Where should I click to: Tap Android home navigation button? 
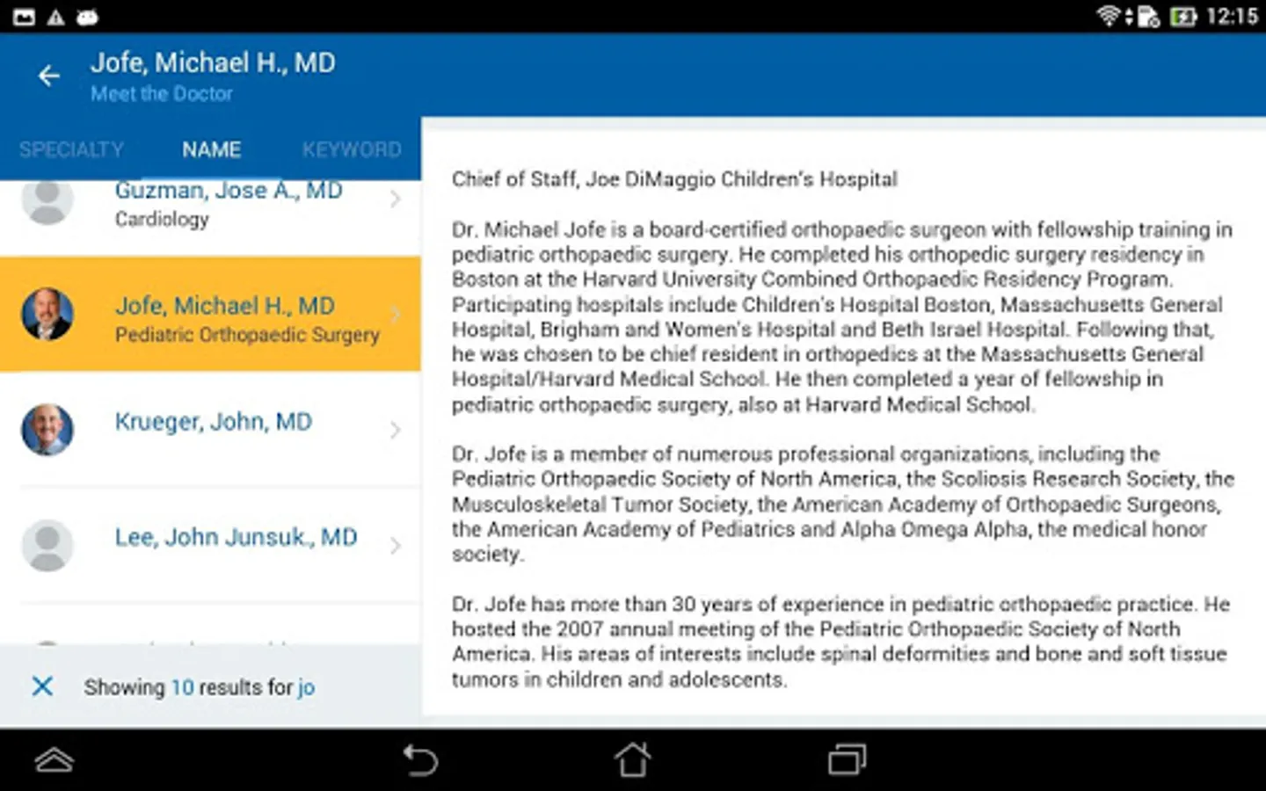pos(632,759)
